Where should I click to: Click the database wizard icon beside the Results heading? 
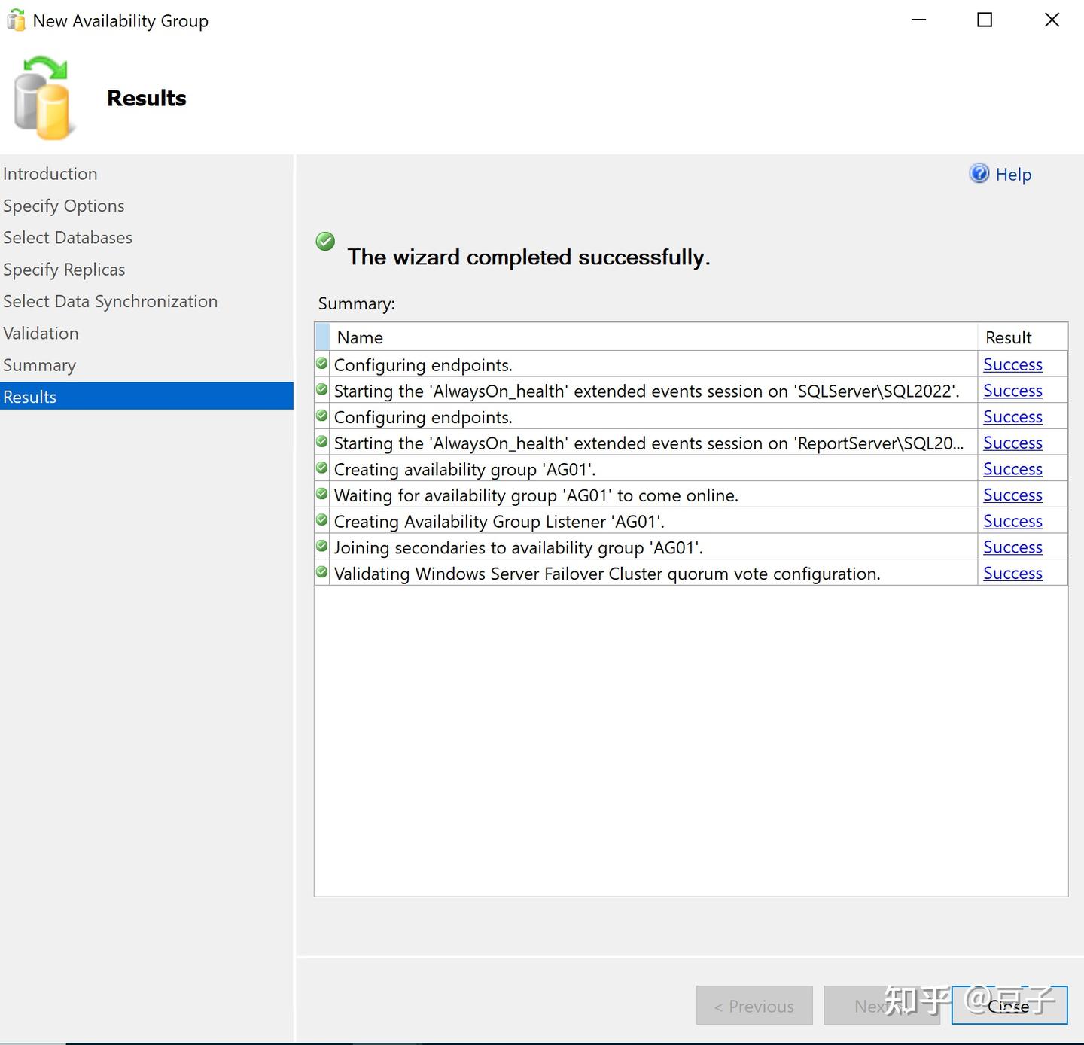click(x=45, y=98)
